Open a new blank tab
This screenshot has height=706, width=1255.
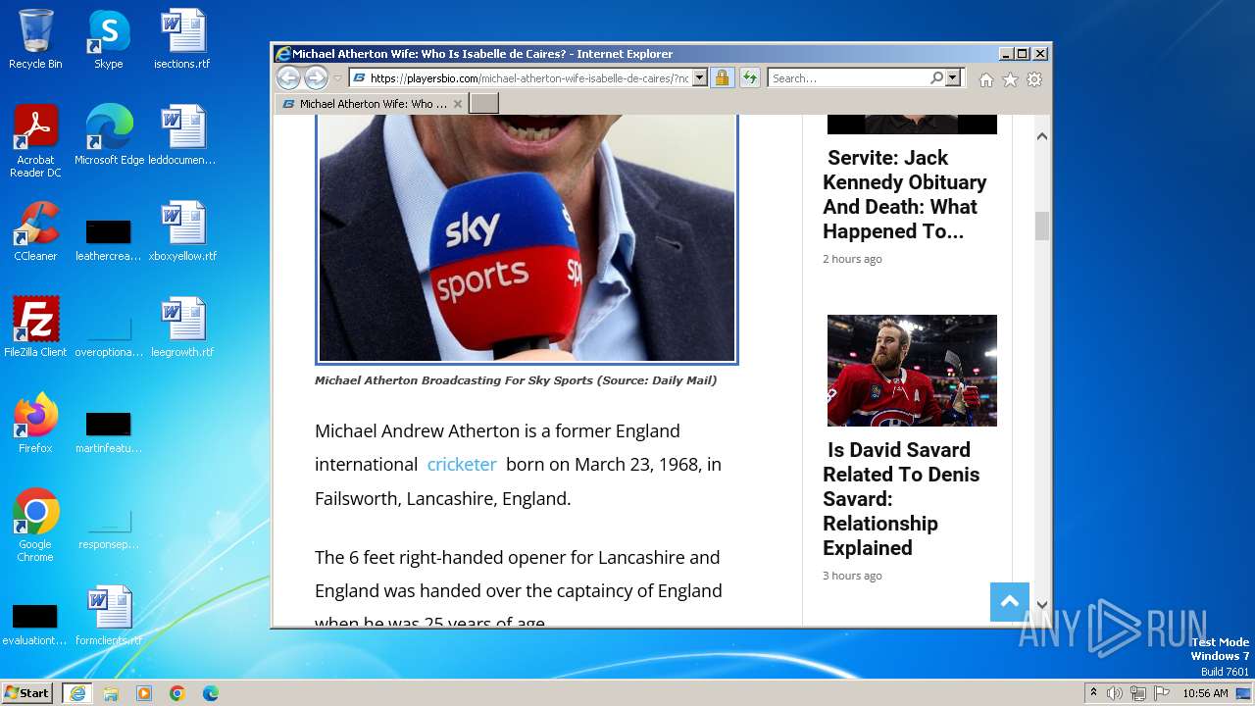[484, 103]
